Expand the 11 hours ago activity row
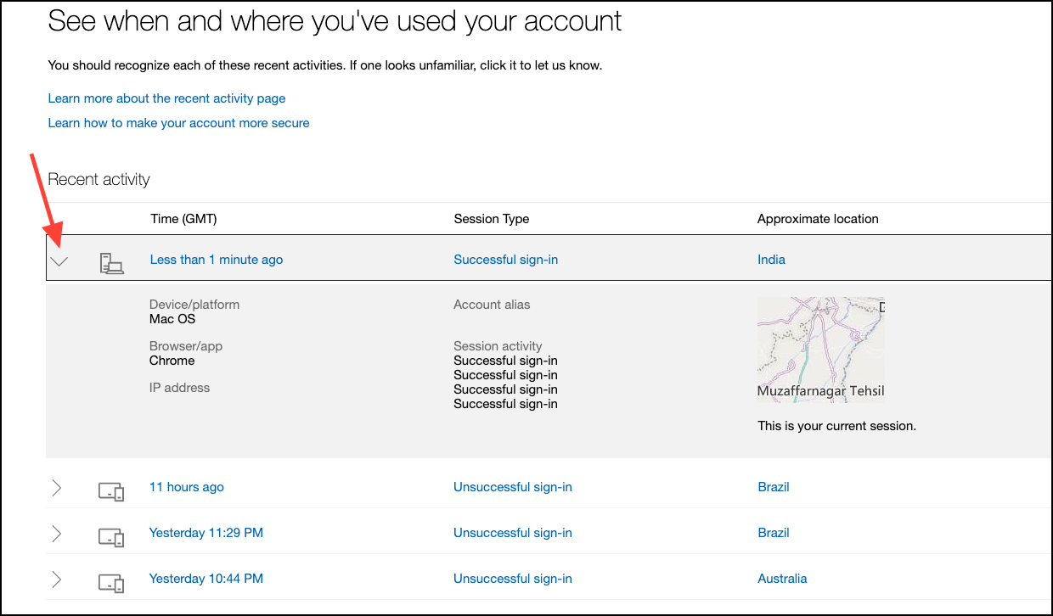This screenshot has width=1053, height=616. pyautogui.click(x=57, y=487)
